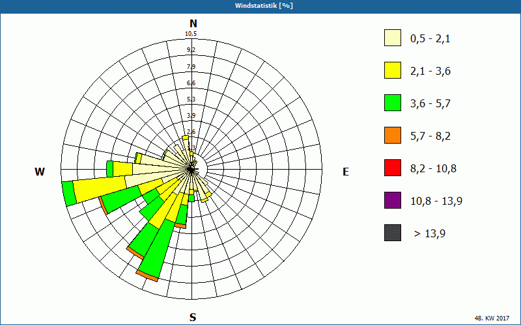
Task: Click the orange 5,7 - 8,2 legend swatch
Action: point(393,135)
